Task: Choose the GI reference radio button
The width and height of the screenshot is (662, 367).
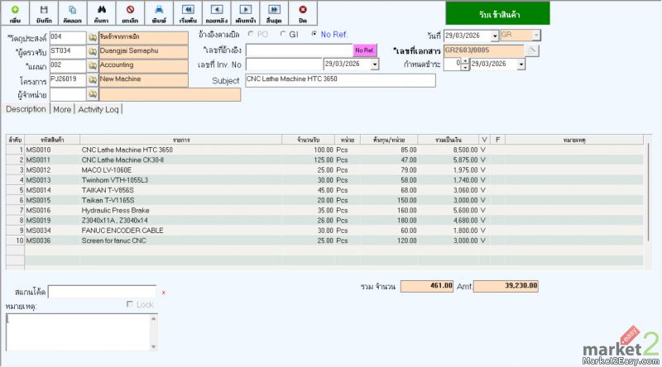Action: 283,35
